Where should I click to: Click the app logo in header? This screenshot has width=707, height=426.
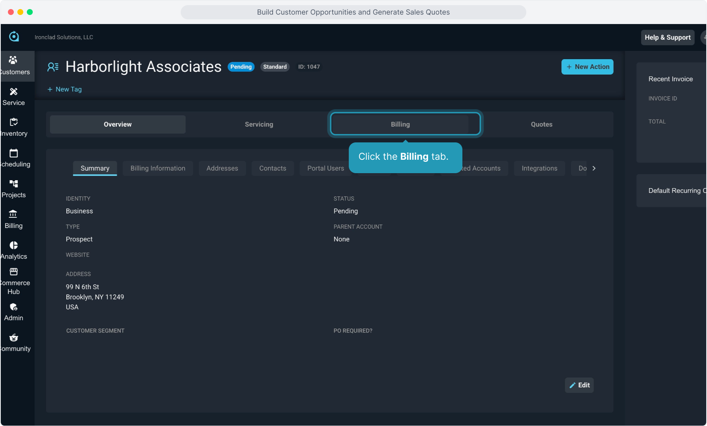14,37
